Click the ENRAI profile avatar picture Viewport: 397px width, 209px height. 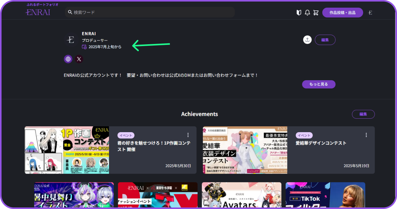click(71, 40)
